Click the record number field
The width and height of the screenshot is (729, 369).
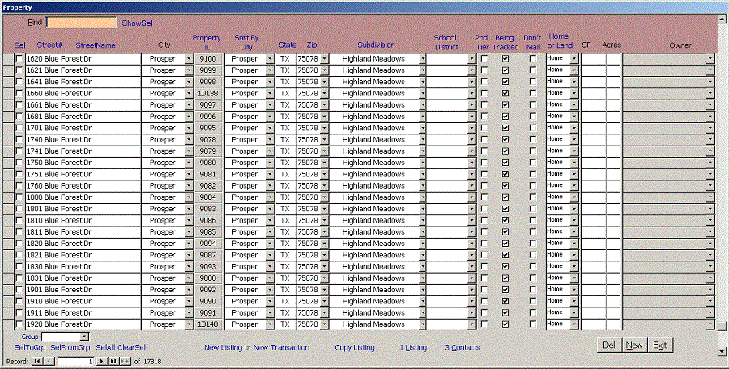click(76, 361)
